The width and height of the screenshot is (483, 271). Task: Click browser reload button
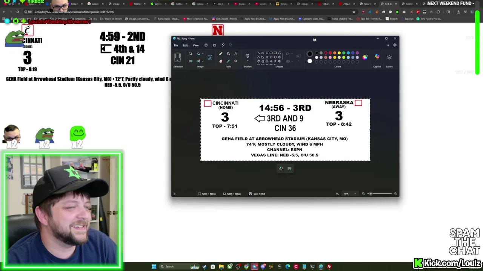click(x=17, y=12)
